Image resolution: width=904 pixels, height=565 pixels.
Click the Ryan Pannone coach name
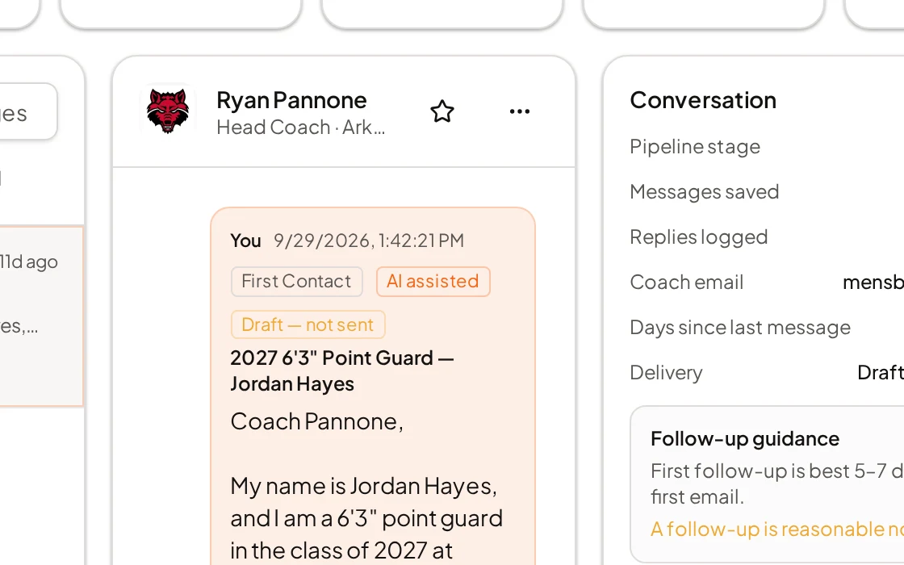(291, 100)
